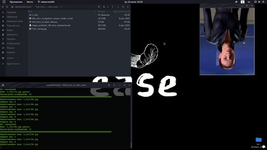
Task: Click the 22,5 MB size cell
Action: click(102, 18)
